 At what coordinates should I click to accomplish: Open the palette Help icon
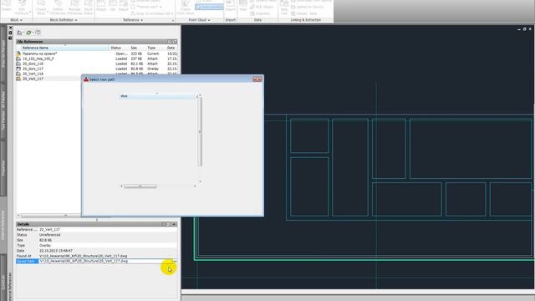38,33
